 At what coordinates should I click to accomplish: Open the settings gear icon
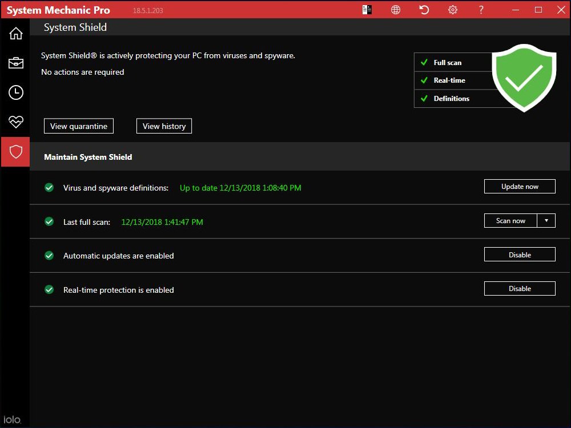click(452, 10)
